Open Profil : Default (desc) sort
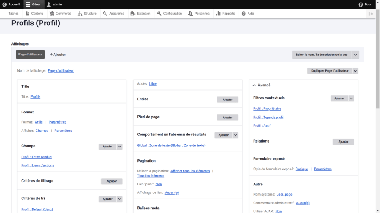 tap(37, 209)
